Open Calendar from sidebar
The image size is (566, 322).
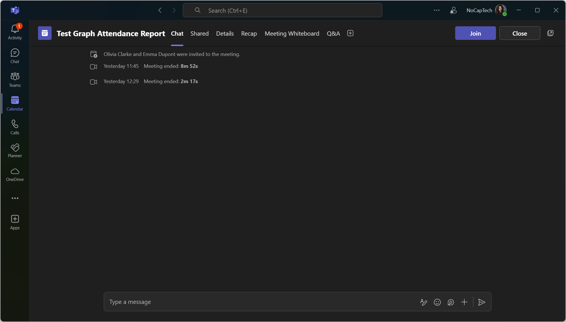15,103
